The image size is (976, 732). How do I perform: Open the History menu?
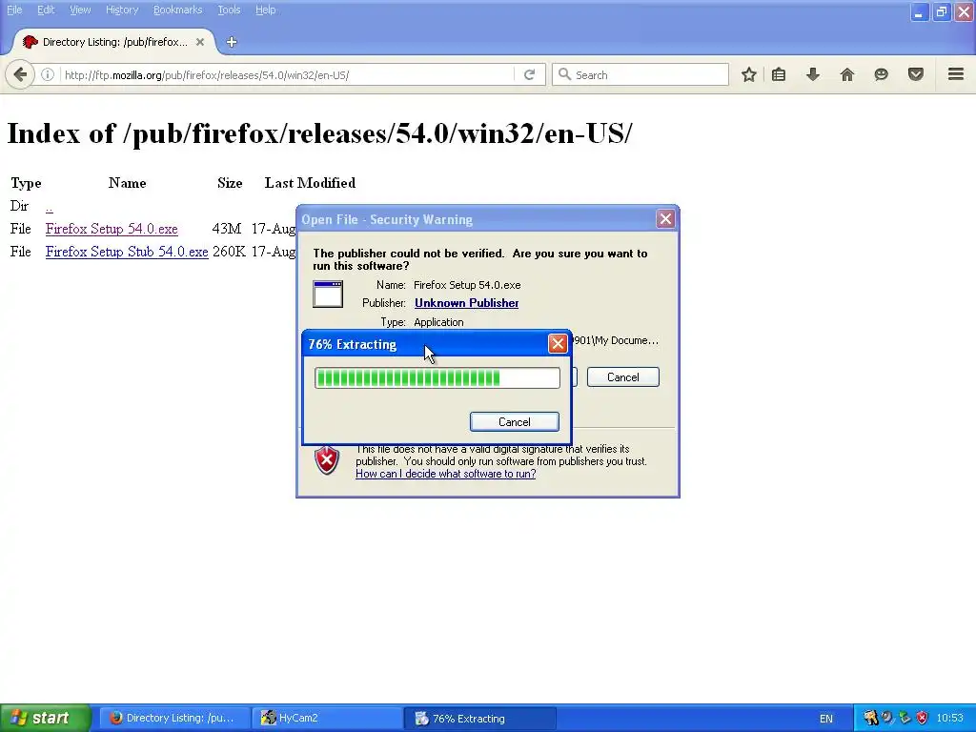point(121,10)
